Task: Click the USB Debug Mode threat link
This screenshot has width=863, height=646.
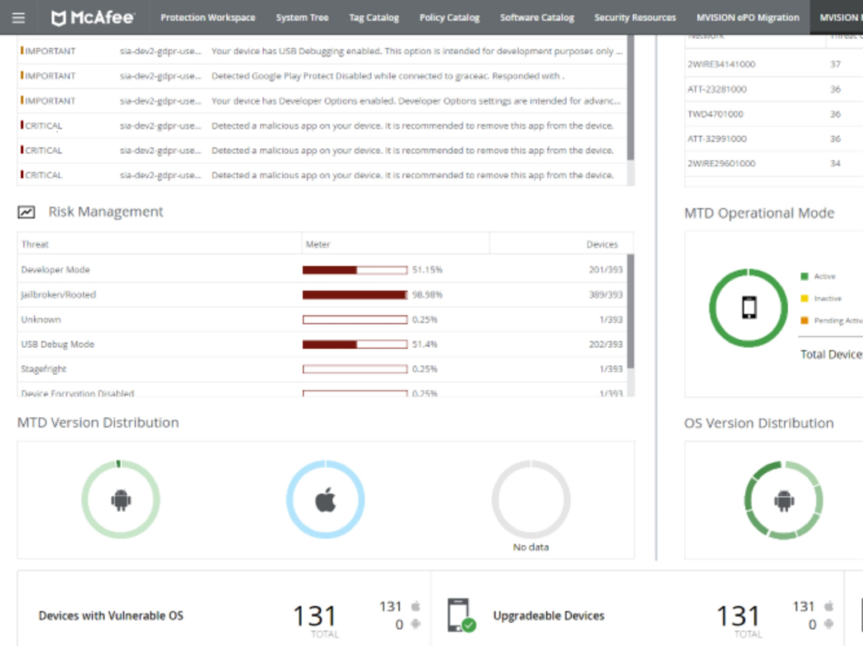Action: (x=58, y=344)
